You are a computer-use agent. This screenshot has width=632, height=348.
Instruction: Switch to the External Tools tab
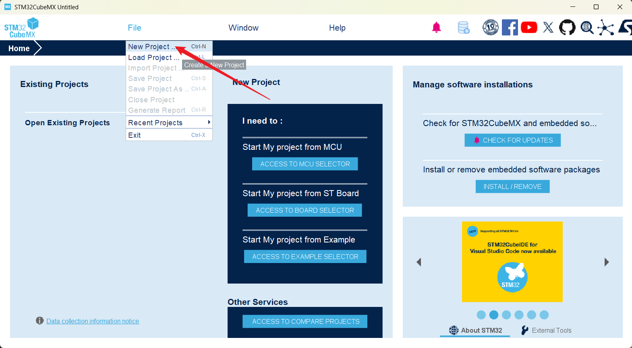coord(546,330)
